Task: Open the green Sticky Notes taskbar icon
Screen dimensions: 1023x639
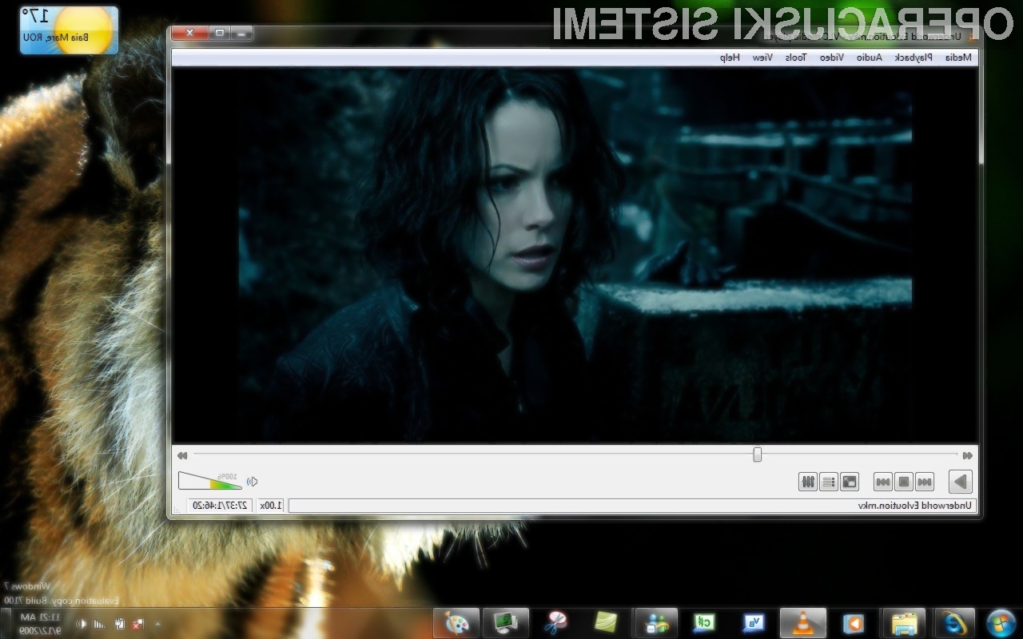Action: click(605, 623)
